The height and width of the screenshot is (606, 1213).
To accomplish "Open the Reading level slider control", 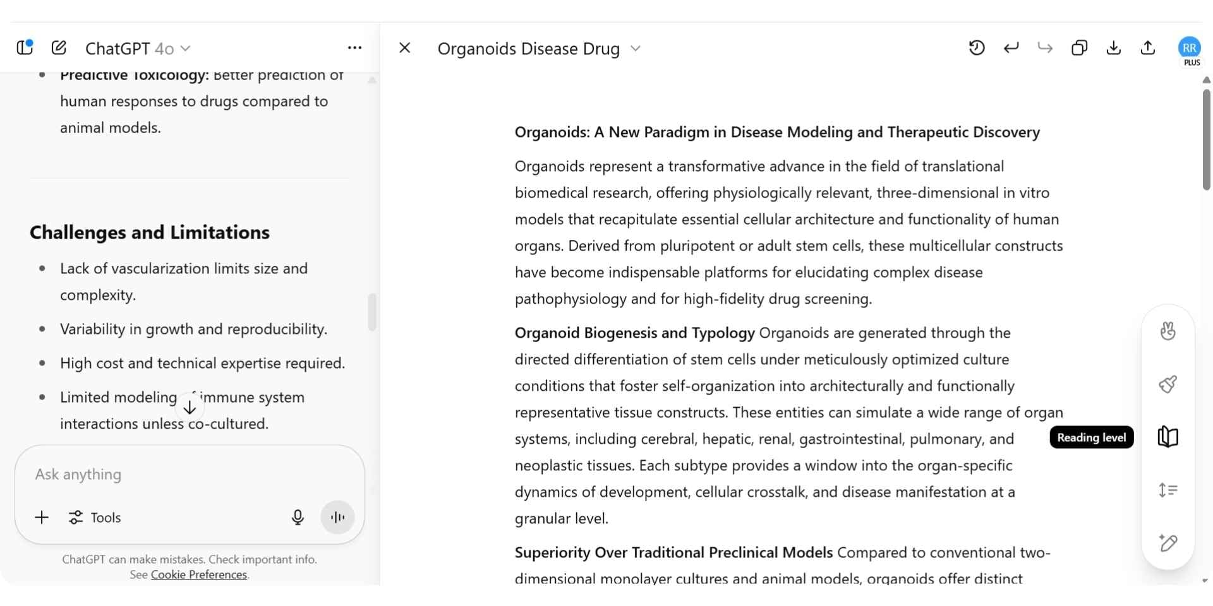I will point(1168,437).
